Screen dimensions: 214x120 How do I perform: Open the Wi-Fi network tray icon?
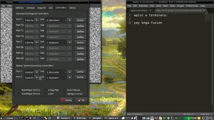[x=164, y=118]
